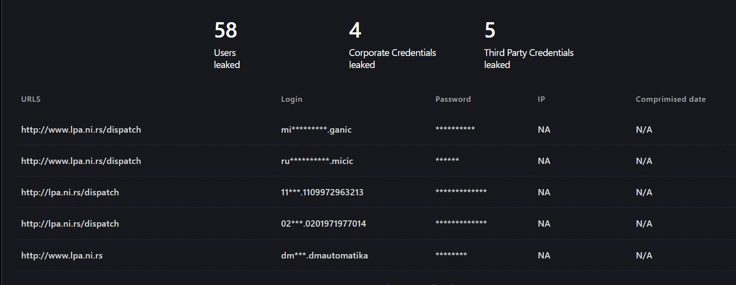Sort by the URLS column header
The height and width of the screenshot is (285, 736).
[31, 99]
